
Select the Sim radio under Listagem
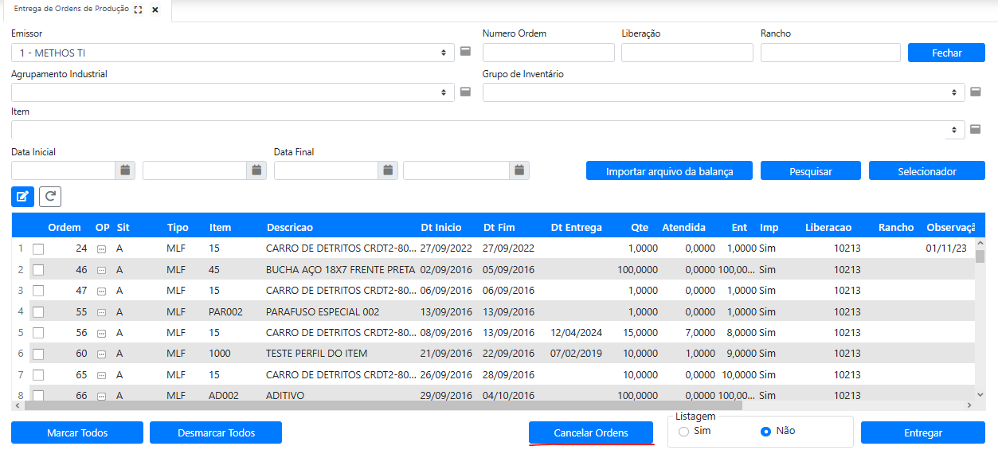pyautogui.click(x=683, y=432)
